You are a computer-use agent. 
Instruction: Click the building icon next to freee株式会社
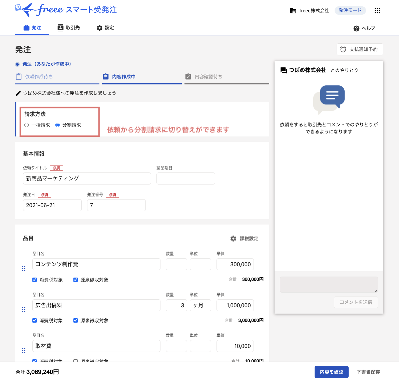[x=293, y=10]
